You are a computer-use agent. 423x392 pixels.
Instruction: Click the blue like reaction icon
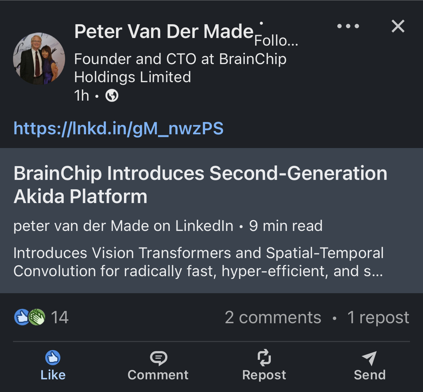pos(22,317)
